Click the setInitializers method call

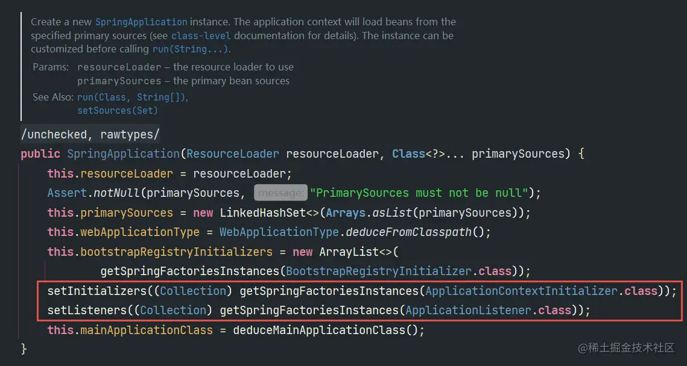pos(97,291)
